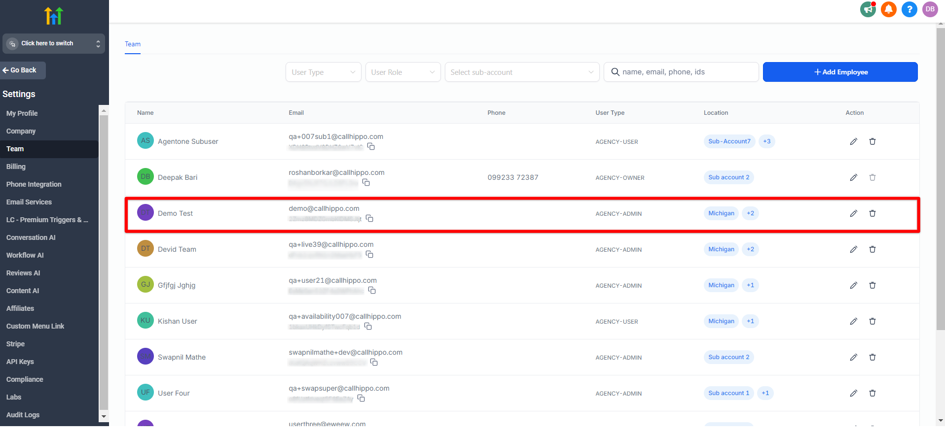Screen dimensions: 945x435
Task: Open the User Role filter dropdown
Action: [403, 72]
